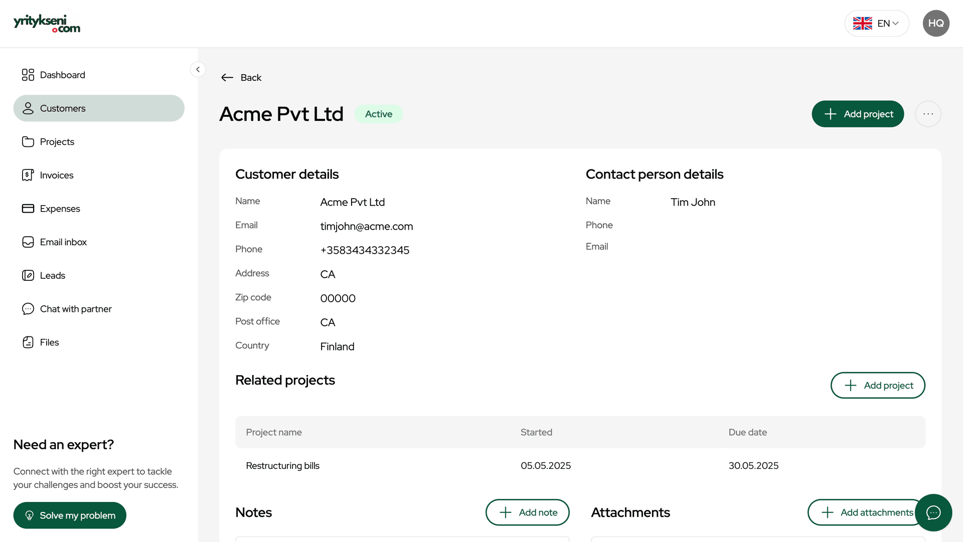Open floating chat support bubble
This screenshot has width=963, height=542.
[x=933, y=512]
